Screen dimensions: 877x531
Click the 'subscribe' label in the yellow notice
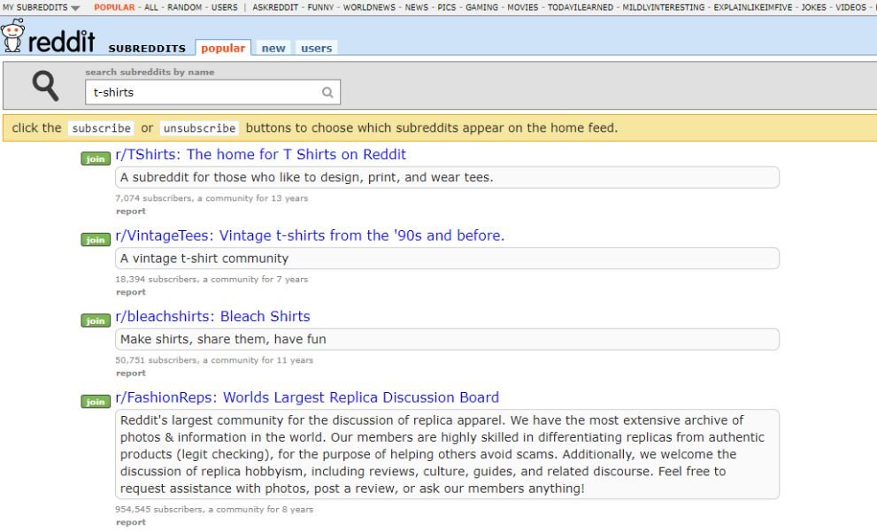coord(101,128)
